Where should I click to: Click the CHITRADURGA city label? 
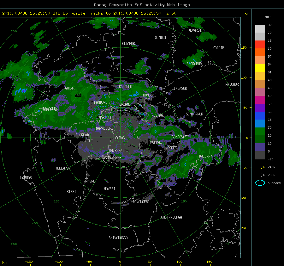(171, 217)
